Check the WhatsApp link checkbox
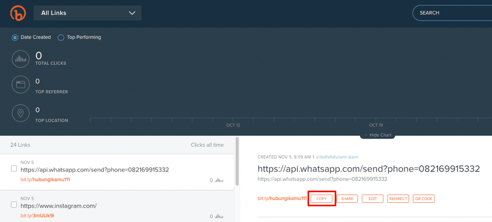Screen dimensions: 492x222 point(14,169)
